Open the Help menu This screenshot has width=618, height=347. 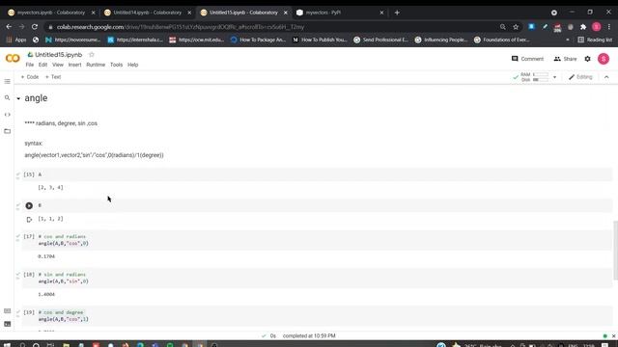[133, 65]
